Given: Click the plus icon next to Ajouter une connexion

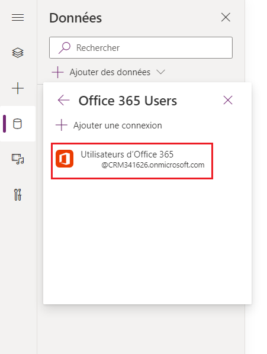Looking at the screenshot, I should click(62, 125).
